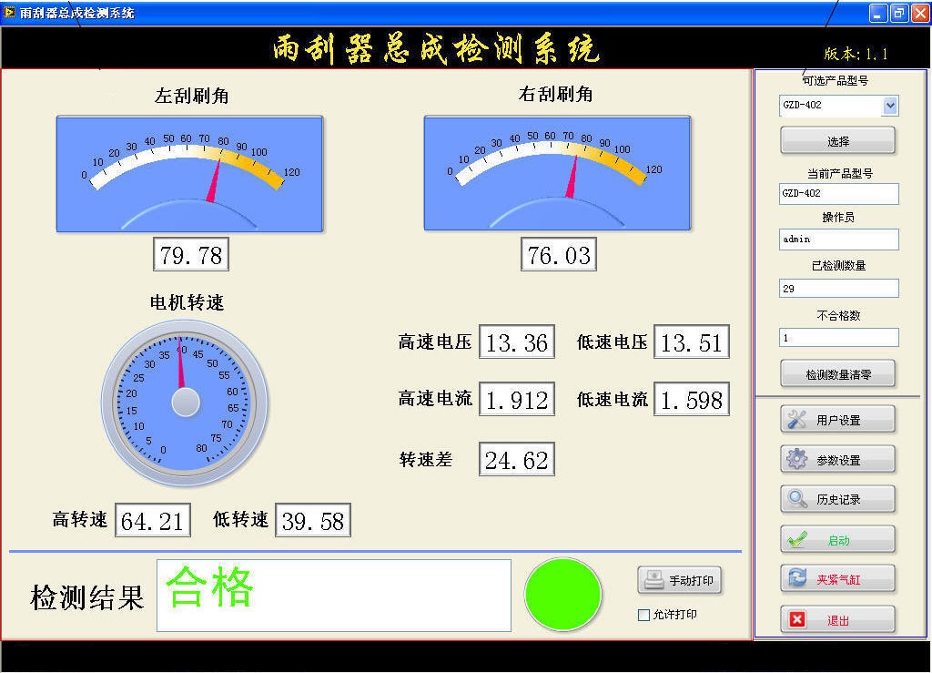Click the wrench icon on 用户设置
Image resolution: width=932 pixels, height=673 pixels.
pos(797,420)
